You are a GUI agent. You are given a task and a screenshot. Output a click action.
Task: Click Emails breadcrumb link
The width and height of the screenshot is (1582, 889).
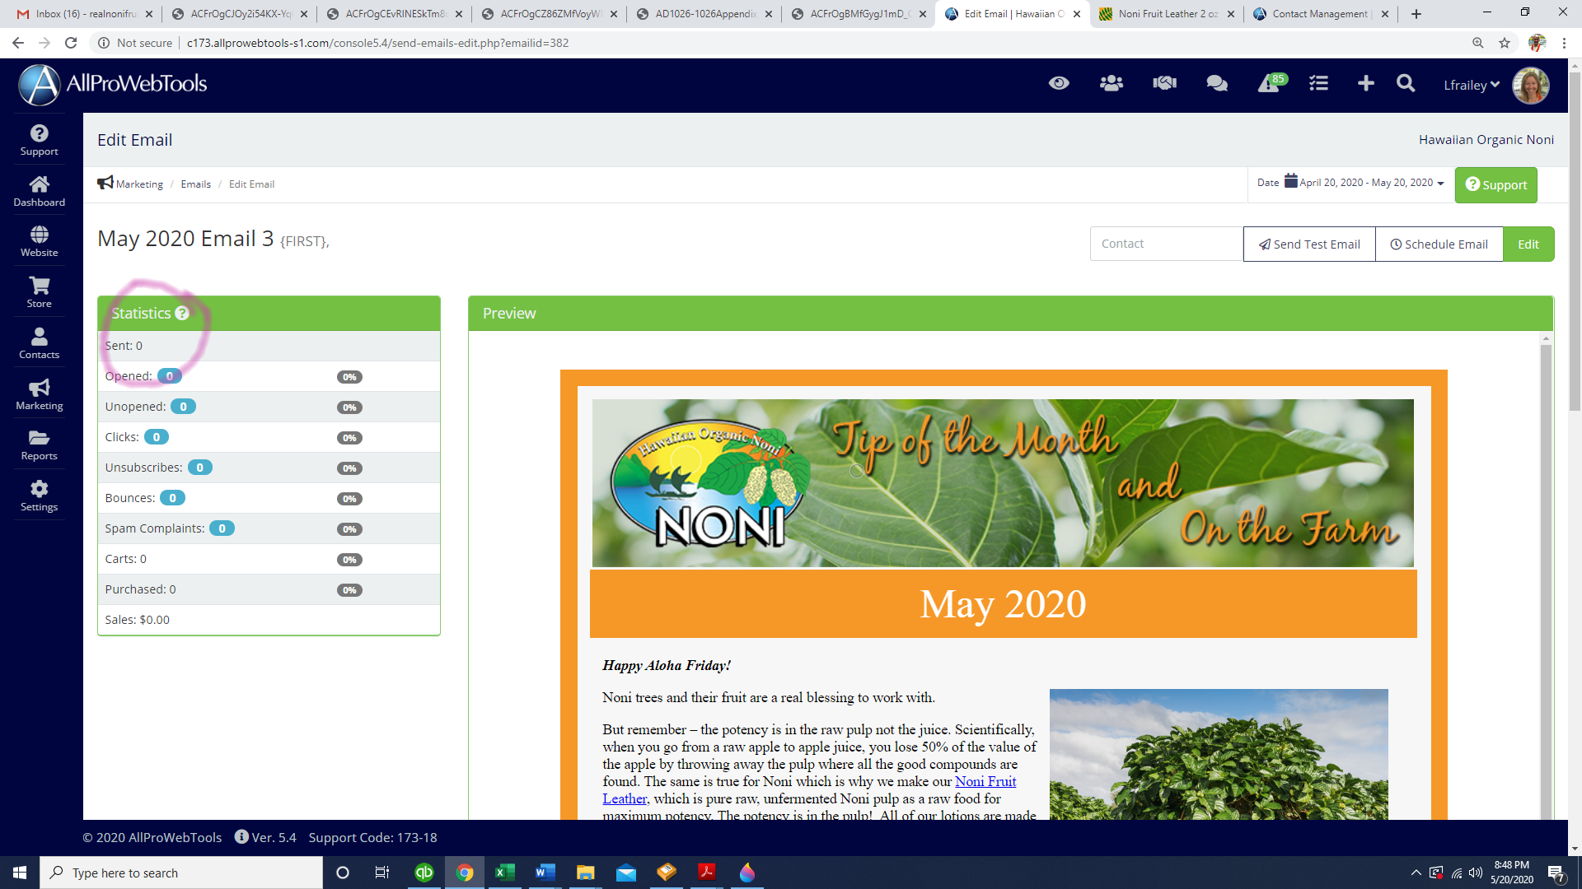(196, 184)
